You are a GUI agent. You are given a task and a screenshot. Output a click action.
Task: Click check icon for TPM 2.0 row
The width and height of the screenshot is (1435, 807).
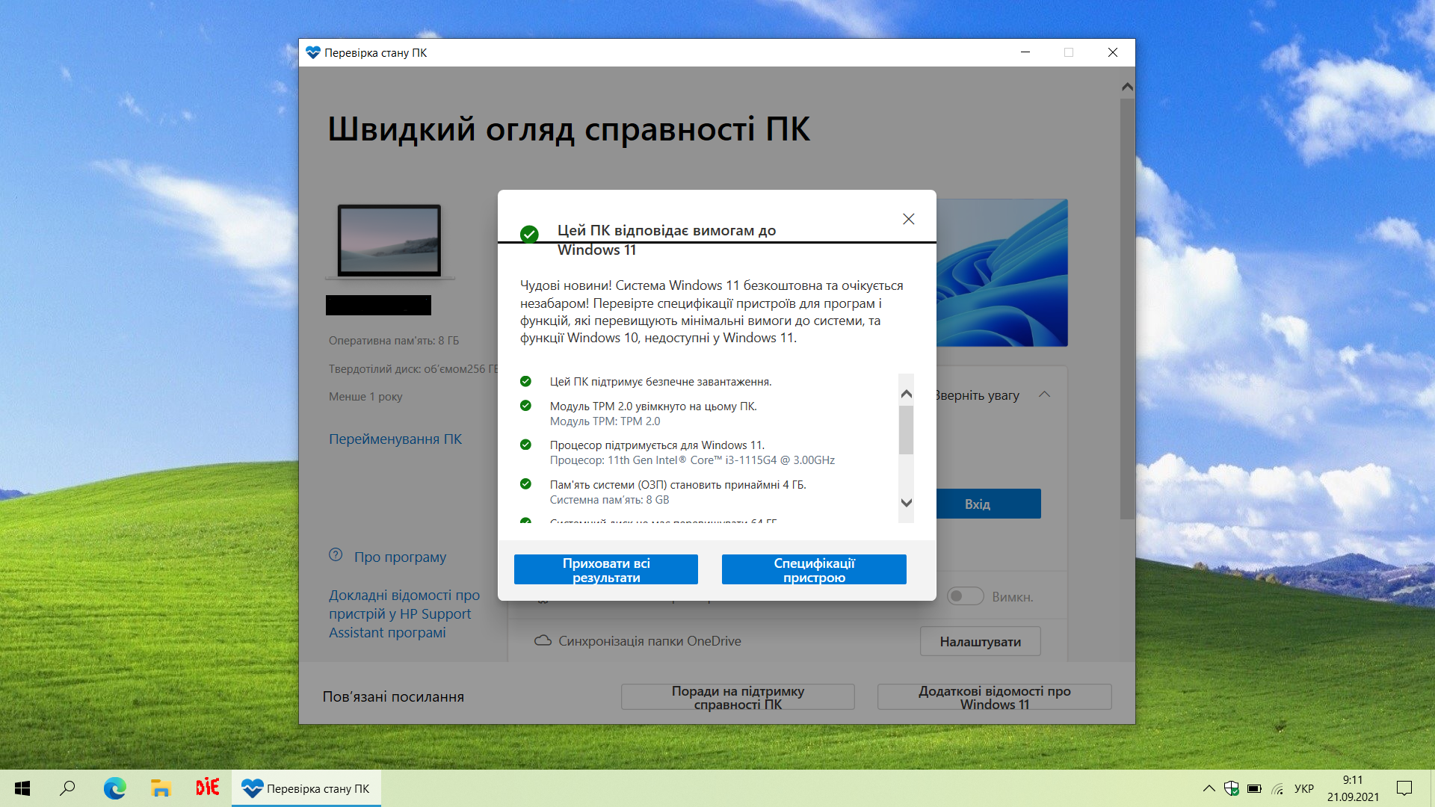click(525, 406)
